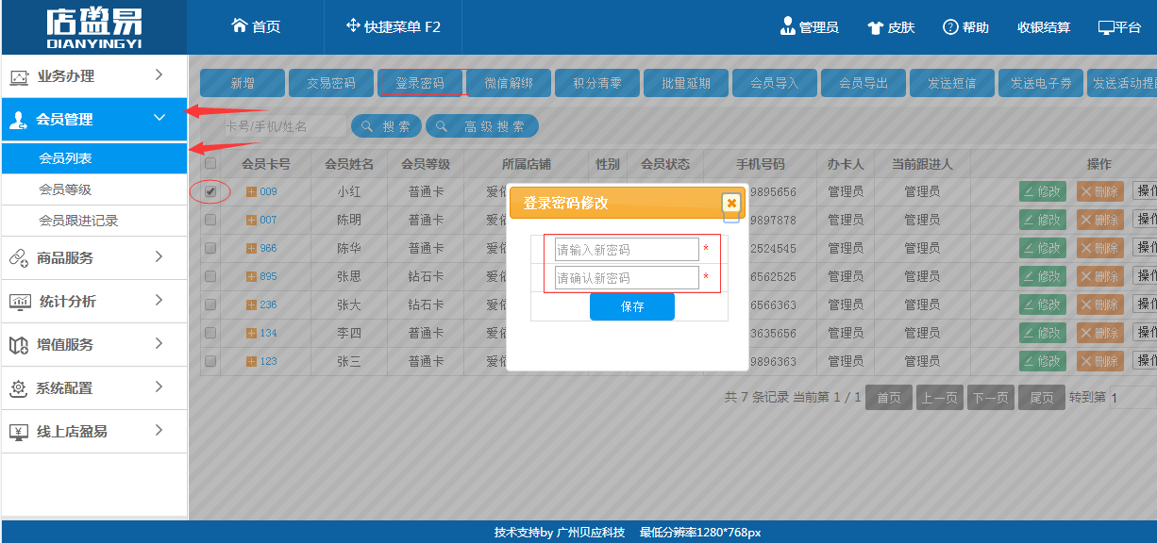1157x543 pixels.
Task: Click the 会员导出 toolbar button
Action: click(863, 83)
